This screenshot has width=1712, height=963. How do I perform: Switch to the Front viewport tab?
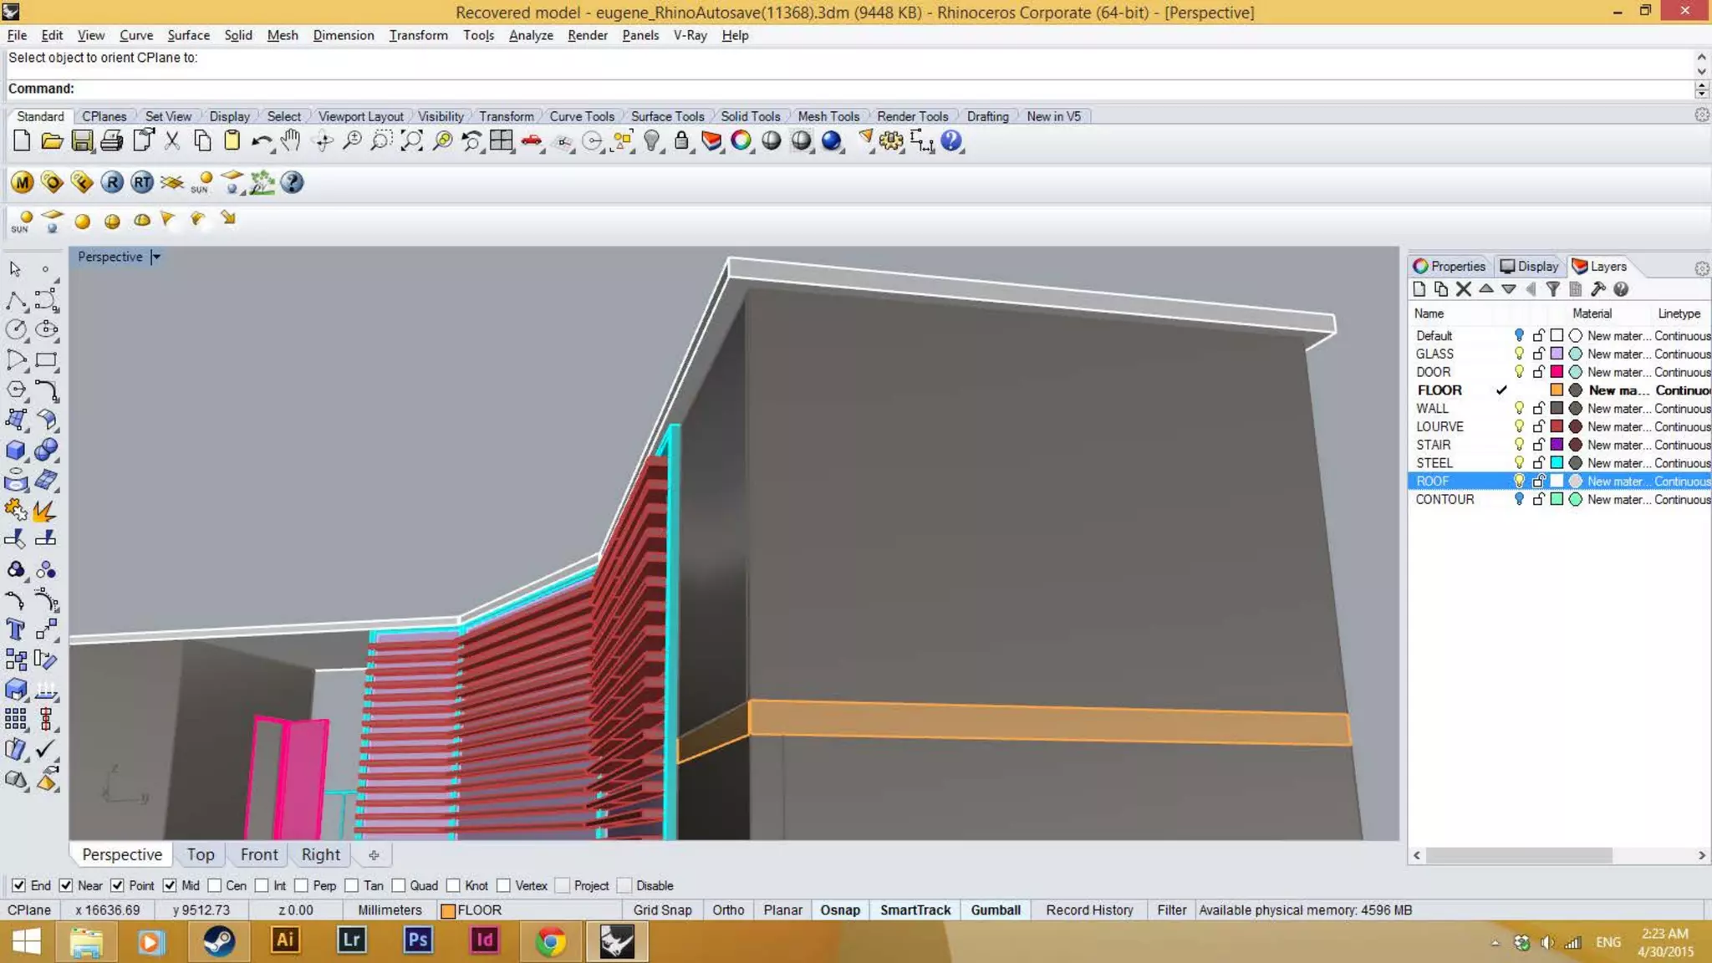coord(258,854)
